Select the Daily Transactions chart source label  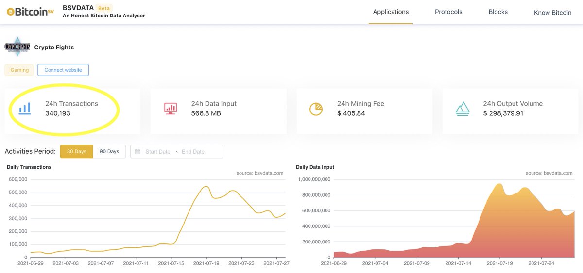259,173
